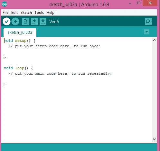Open the Help menu

pos(50,13)
